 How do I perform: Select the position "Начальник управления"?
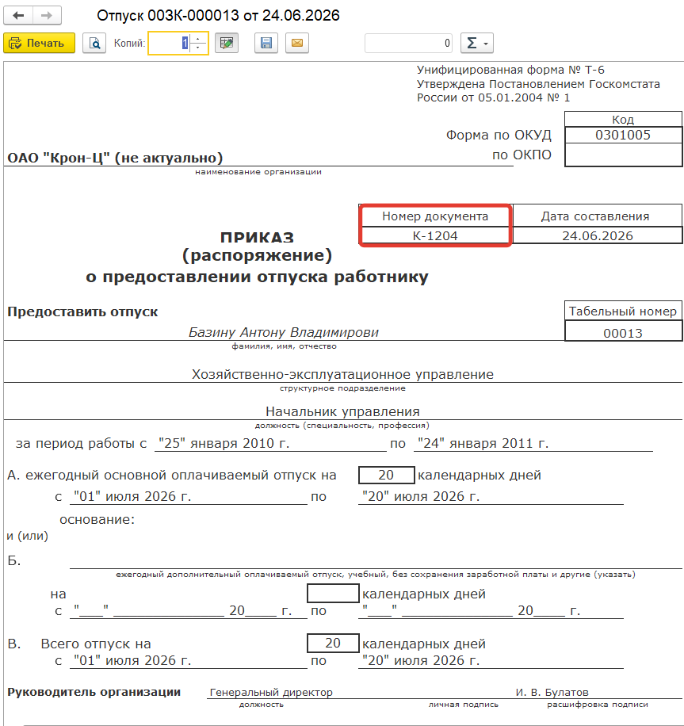342,411
